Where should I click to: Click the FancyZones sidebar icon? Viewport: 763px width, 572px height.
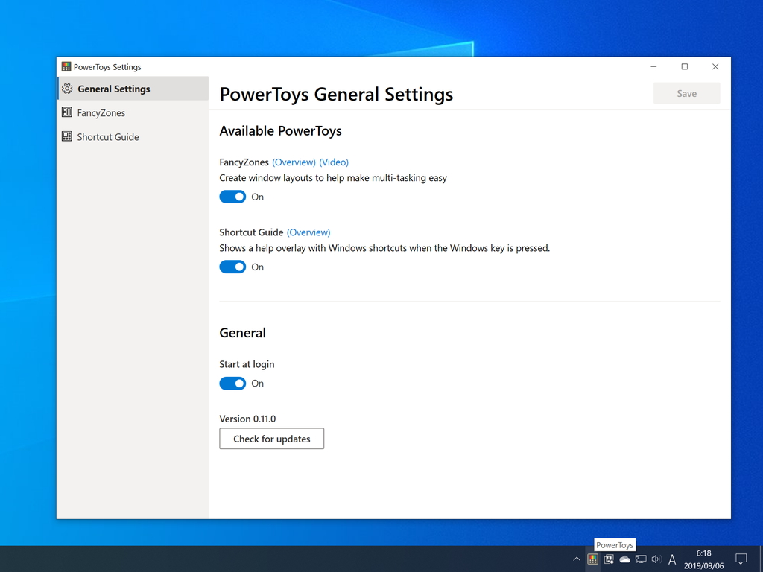click(x=66, y=112)
